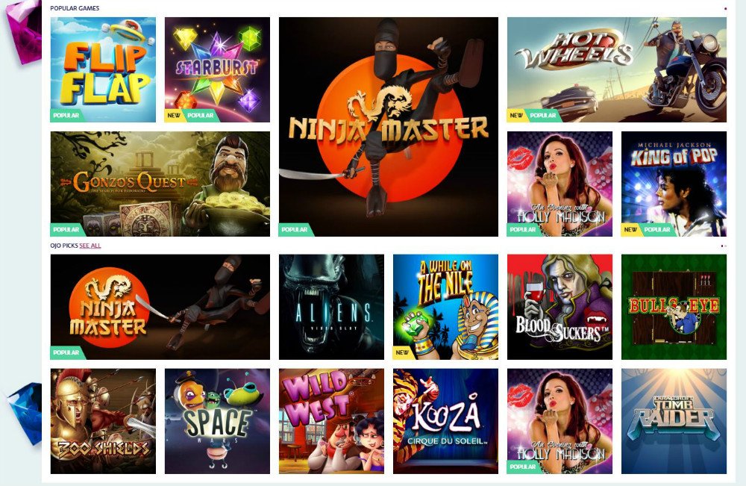Open Ninja Master tile in OJO Picks

160,307
